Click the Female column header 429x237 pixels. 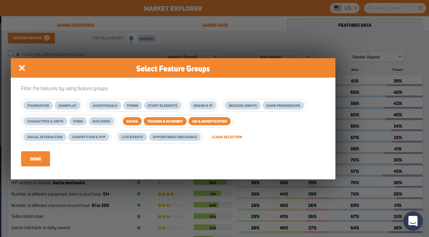click(398, 70)
